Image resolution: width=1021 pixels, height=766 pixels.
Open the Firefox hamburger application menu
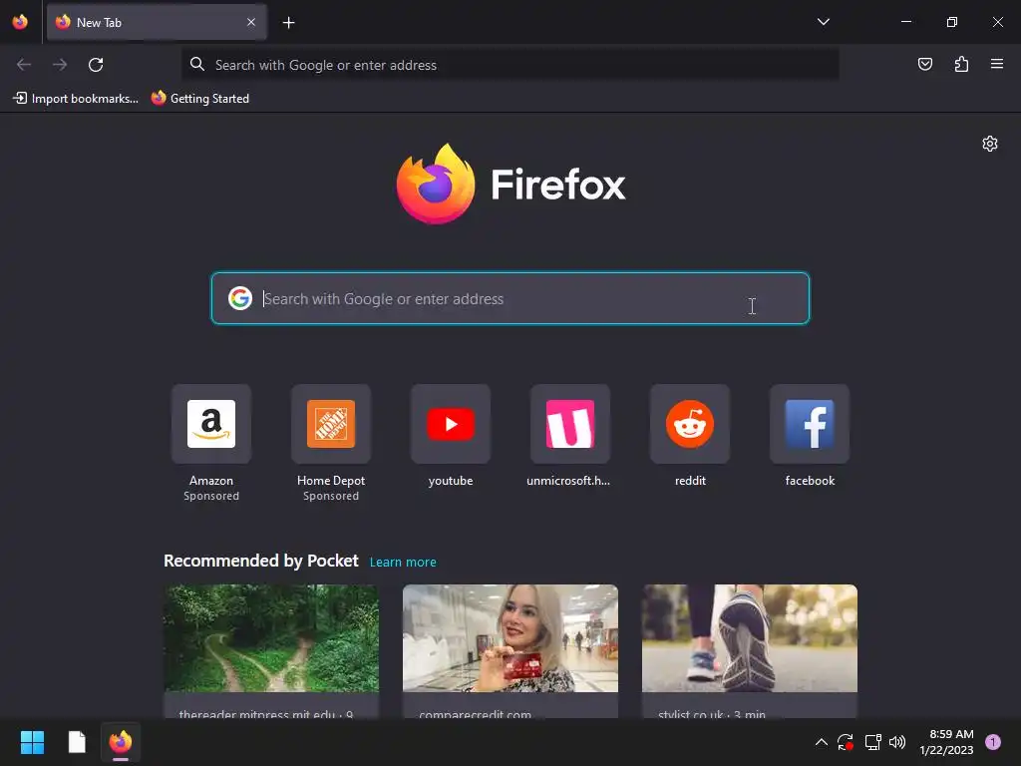tap(997, 64)
